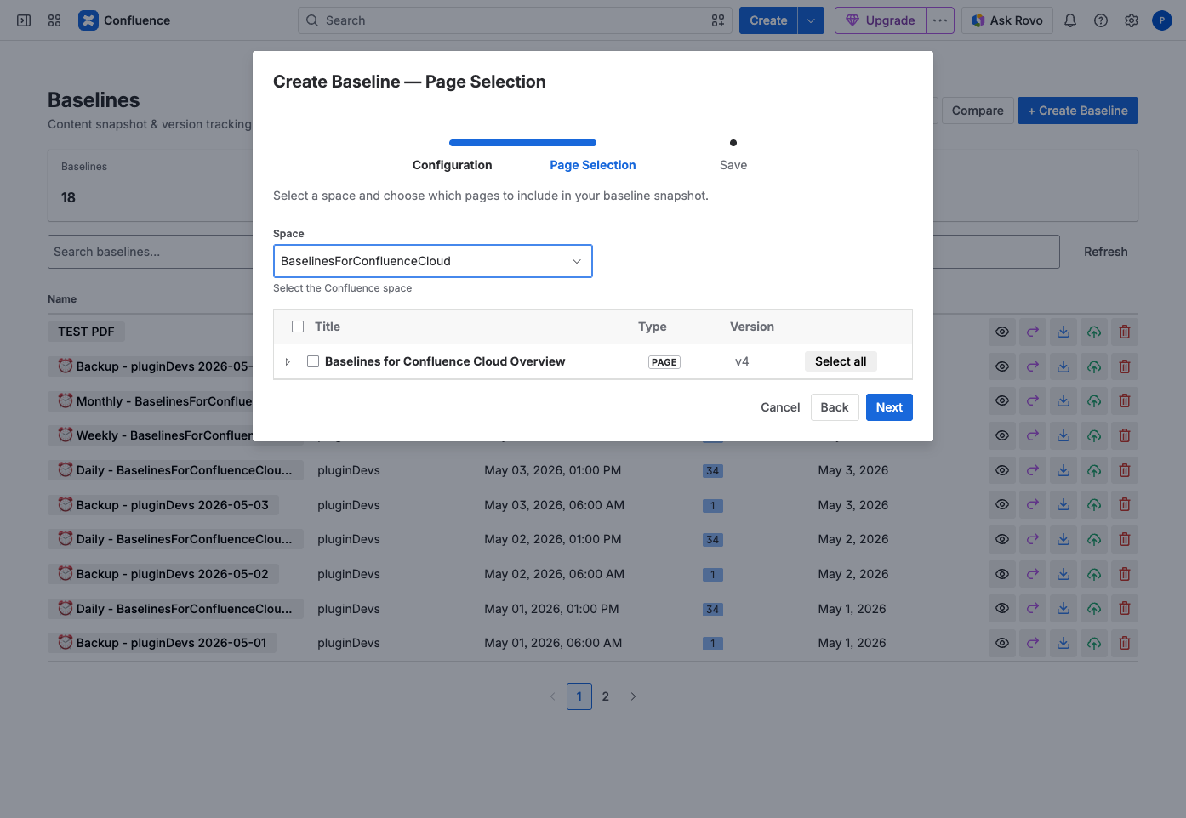Image resolution: width=1186 pixels, height=818 pixels.
Task: Click the PAGE type badge
Action: tap(664, 362)
